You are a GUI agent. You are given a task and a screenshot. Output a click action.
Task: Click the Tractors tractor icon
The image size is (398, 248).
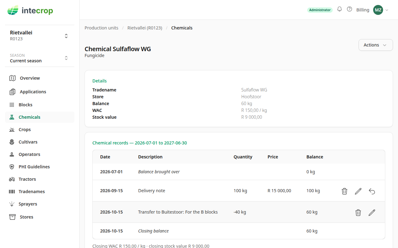12,179
